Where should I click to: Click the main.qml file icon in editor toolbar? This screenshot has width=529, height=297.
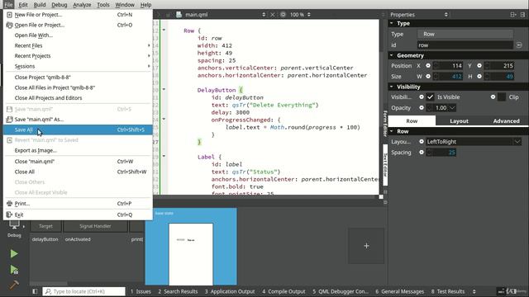coord(179,15)
